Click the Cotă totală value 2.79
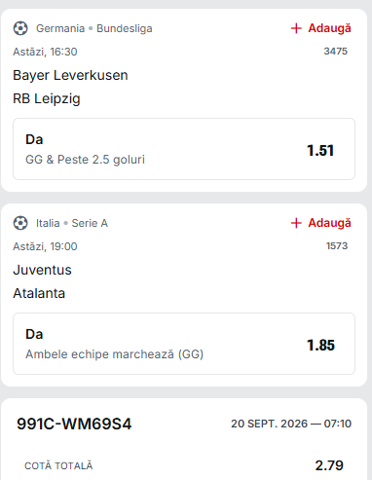This screenshot has width=372, height=480. [x=329, y=465]
